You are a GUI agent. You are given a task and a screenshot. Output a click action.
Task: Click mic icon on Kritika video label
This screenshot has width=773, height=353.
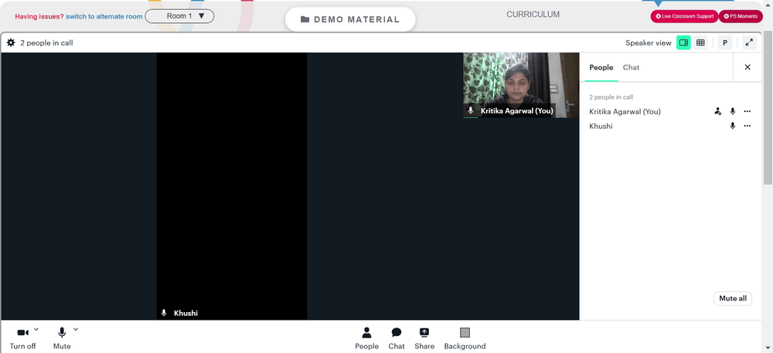tap(471, 110)
